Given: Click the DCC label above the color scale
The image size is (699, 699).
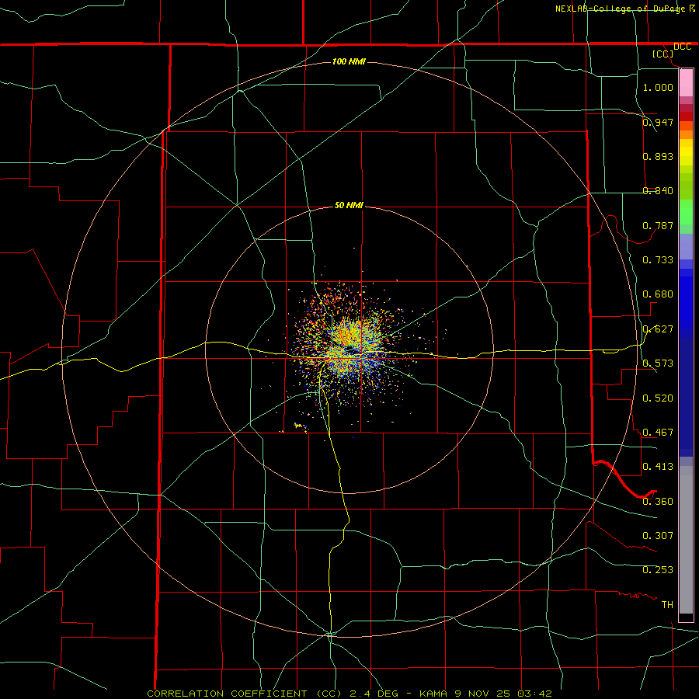Looking at the screenshot, I should point(682,47).
